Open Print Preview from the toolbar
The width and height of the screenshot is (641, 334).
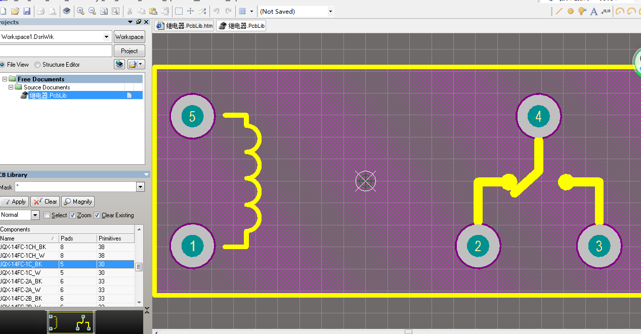pos(52,11)
